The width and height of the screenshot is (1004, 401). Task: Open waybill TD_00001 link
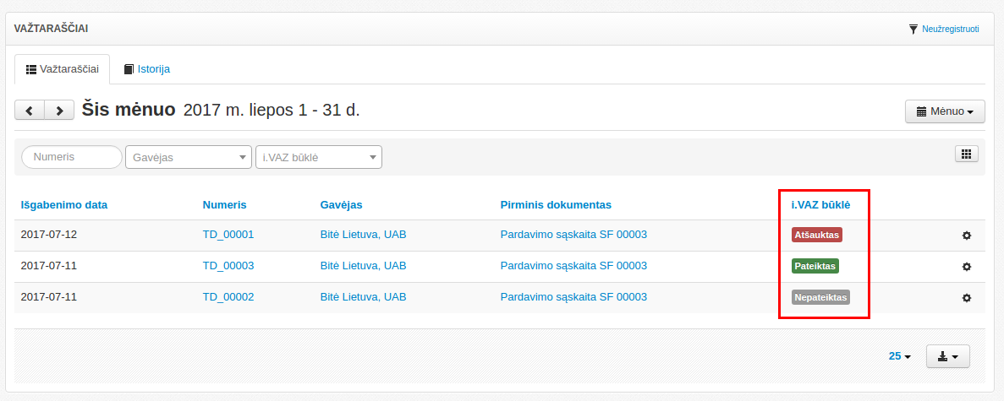pos(228,235)
